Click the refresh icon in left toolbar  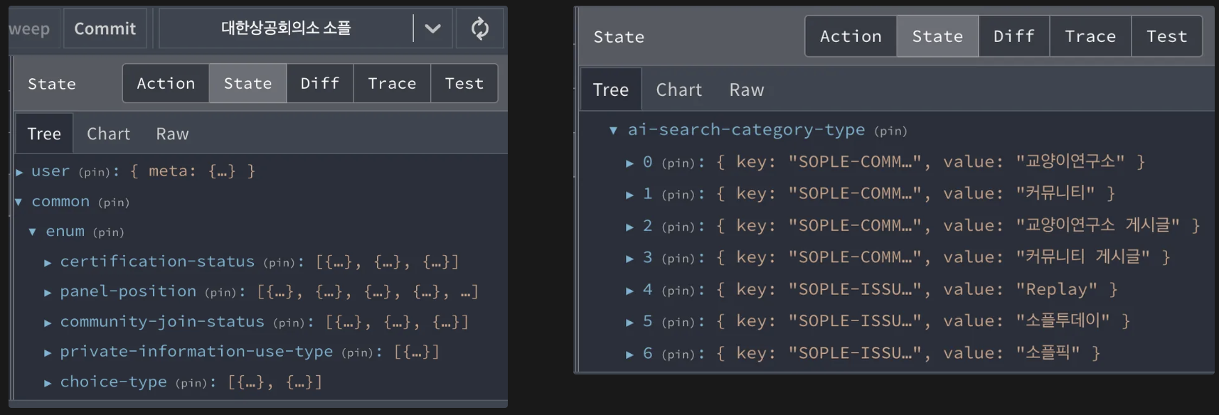pos(480,28)
